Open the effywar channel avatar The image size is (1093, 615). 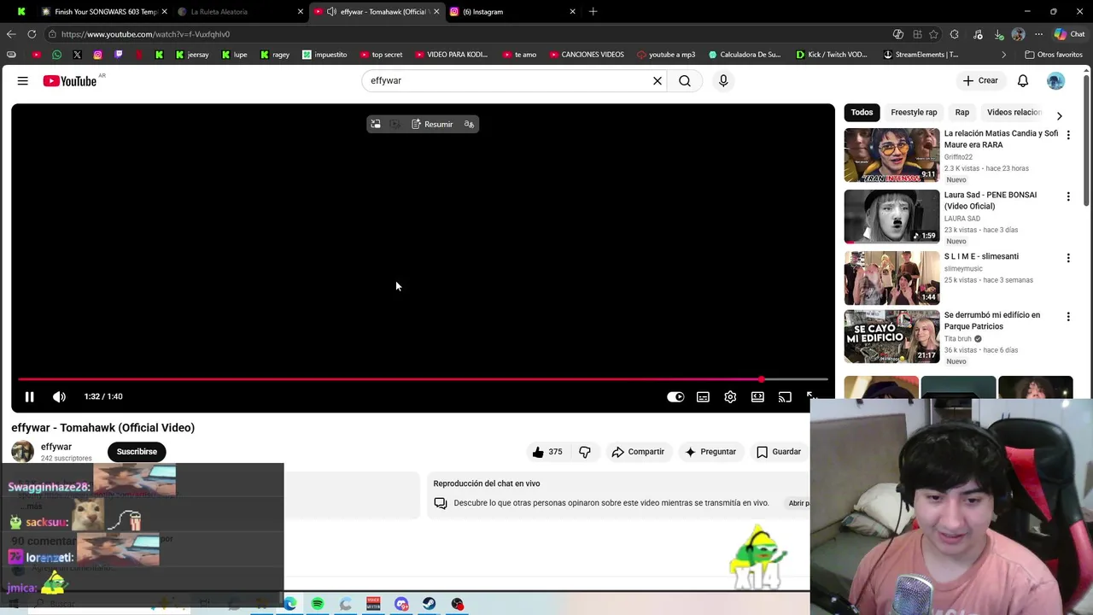[23, 452]
